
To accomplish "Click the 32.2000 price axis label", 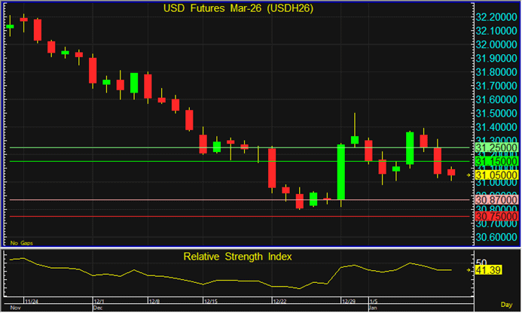I will coord(496,17).
